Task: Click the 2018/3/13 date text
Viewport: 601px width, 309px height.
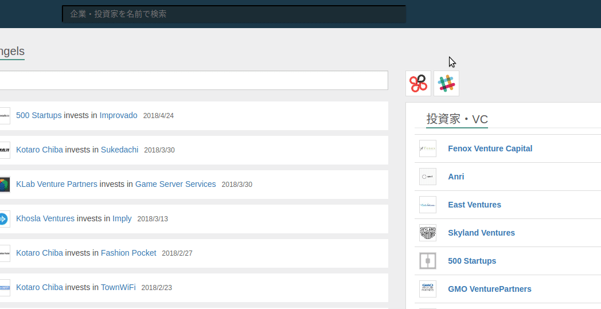Action: 153,219
